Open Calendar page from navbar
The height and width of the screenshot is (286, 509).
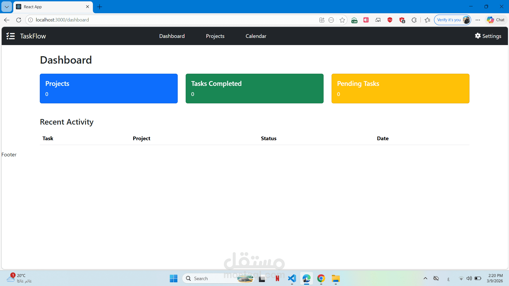click(256, 36)
